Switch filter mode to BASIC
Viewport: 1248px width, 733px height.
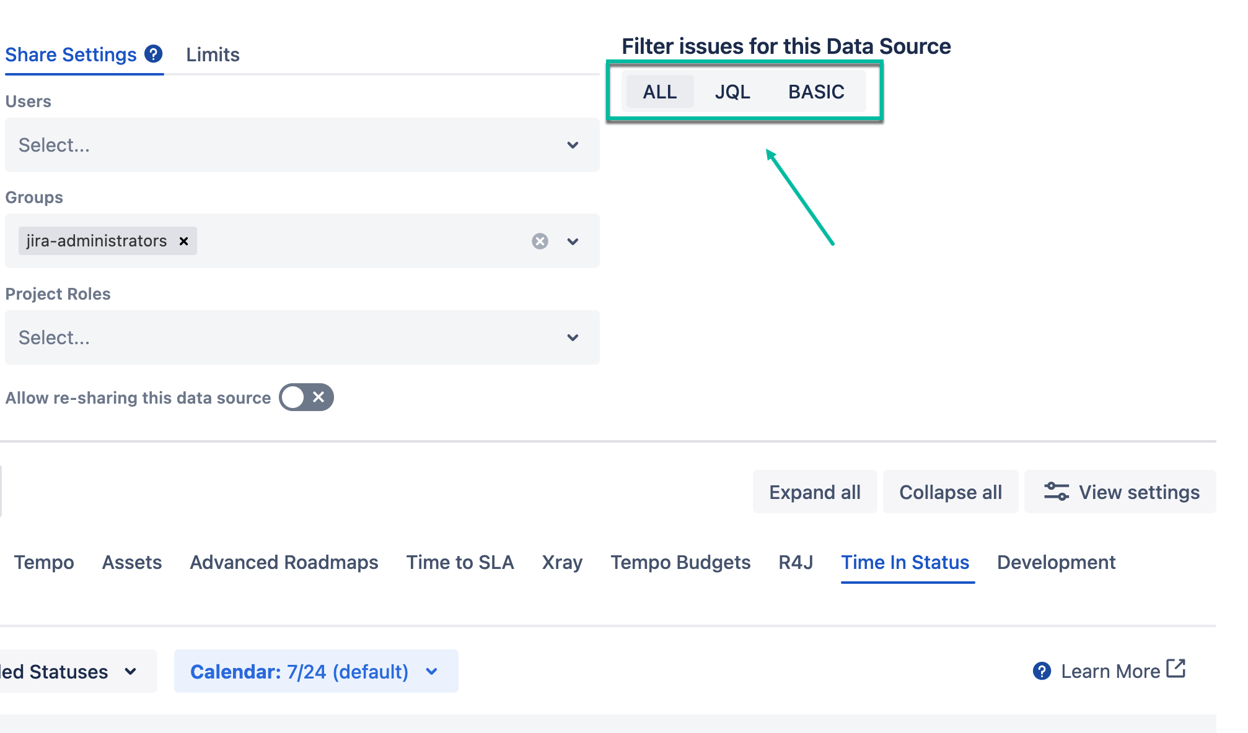coord(816,92)
